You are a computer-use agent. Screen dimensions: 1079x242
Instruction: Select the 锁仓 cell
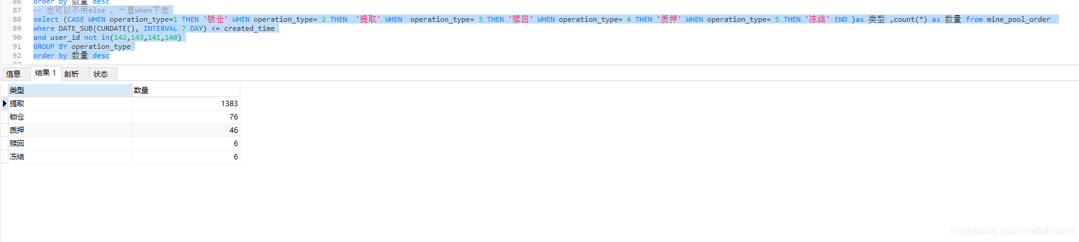[70, 117]
